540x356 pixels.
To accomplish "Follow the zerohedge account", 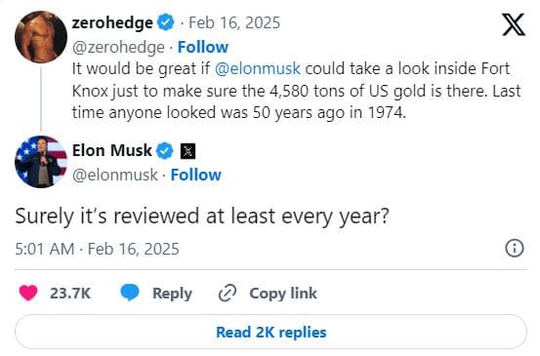I will 203,47.
